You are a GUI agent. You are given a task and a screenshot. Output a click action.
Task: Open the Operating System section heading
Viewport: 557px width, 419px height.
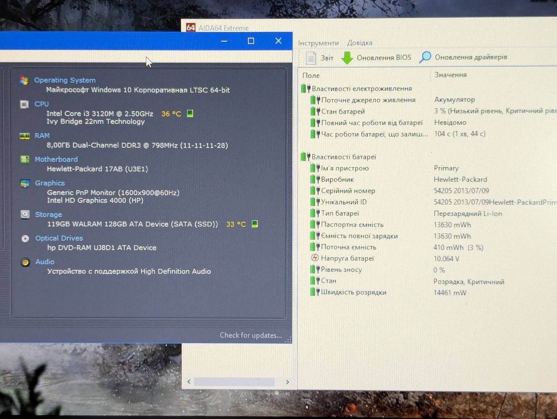tap(65, 80)
